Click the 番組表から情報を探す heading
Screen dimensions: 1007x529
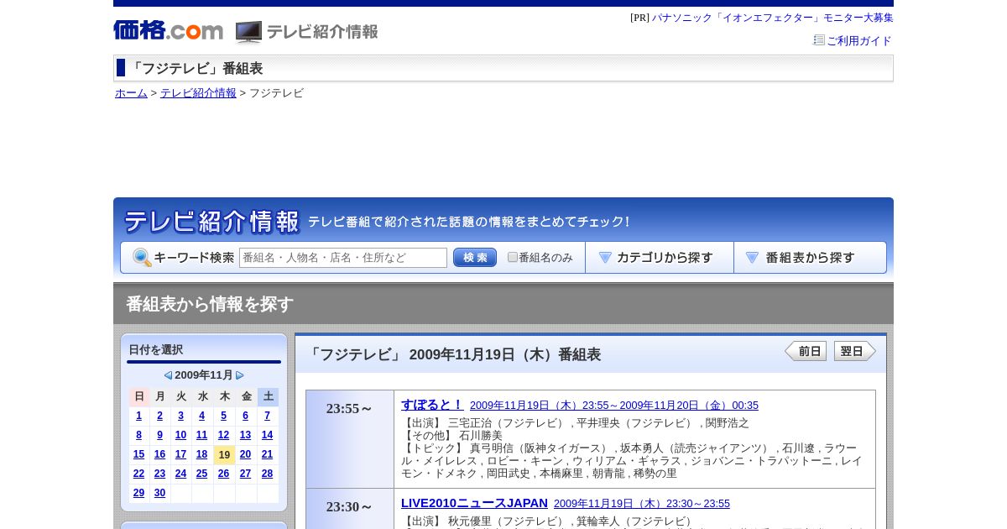pyautogui.click(x=210, y=304)
